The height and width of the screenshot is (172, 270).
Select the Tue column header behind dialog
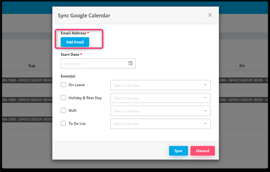(x=32, y=66)
